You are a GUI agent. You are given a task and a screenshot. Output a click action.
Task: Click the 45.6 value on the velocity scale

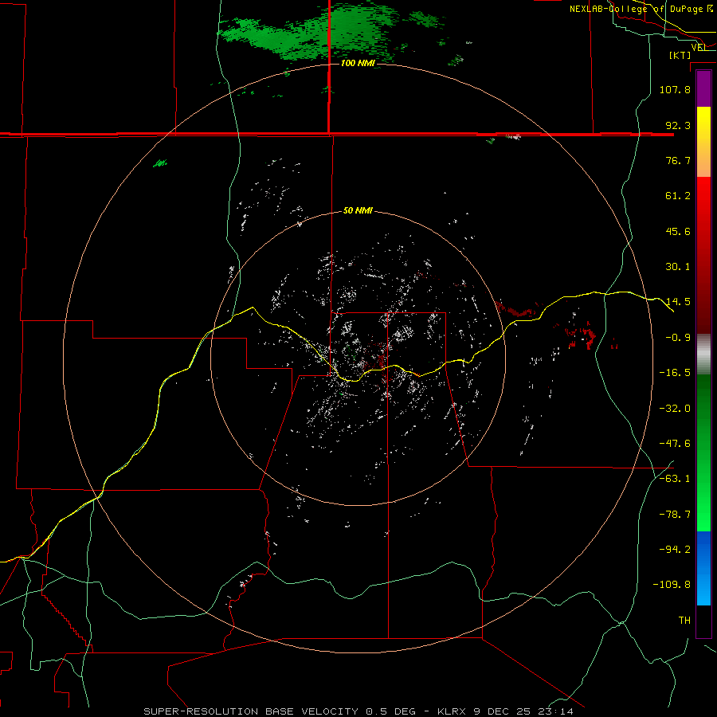[x=678, y=231]
